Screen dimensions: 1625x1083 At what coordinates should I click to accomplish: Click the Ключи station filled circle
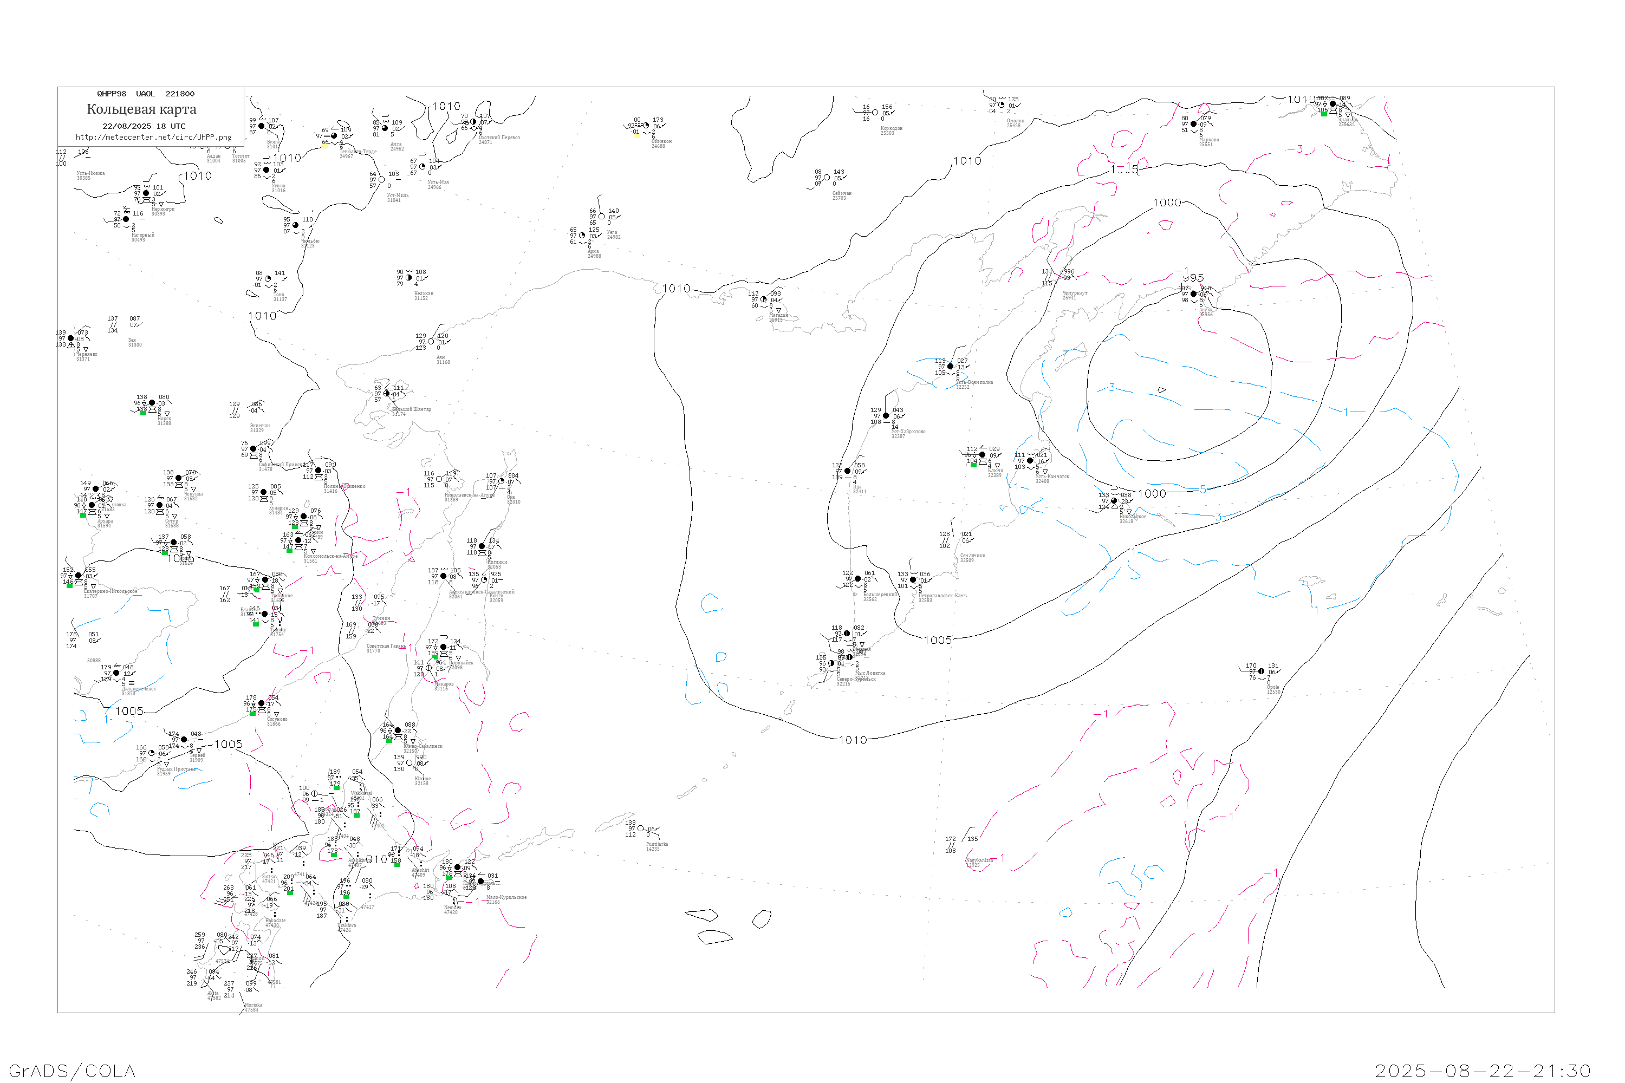[983, 454]
